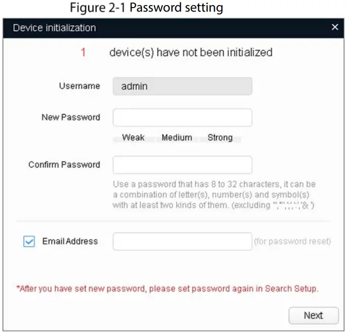Click the Strong password strength indicator
347x334 pixels.
pos(220,138)
